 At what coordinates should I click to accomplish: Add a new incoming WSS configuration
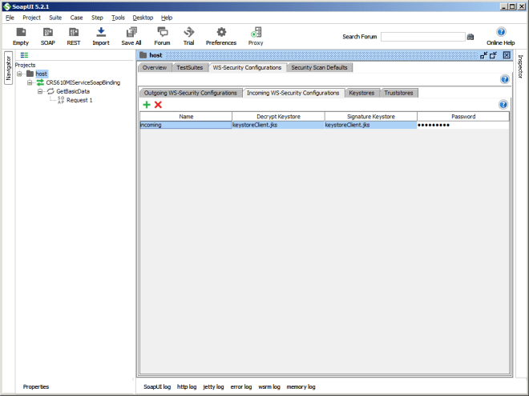click(146, 105)
